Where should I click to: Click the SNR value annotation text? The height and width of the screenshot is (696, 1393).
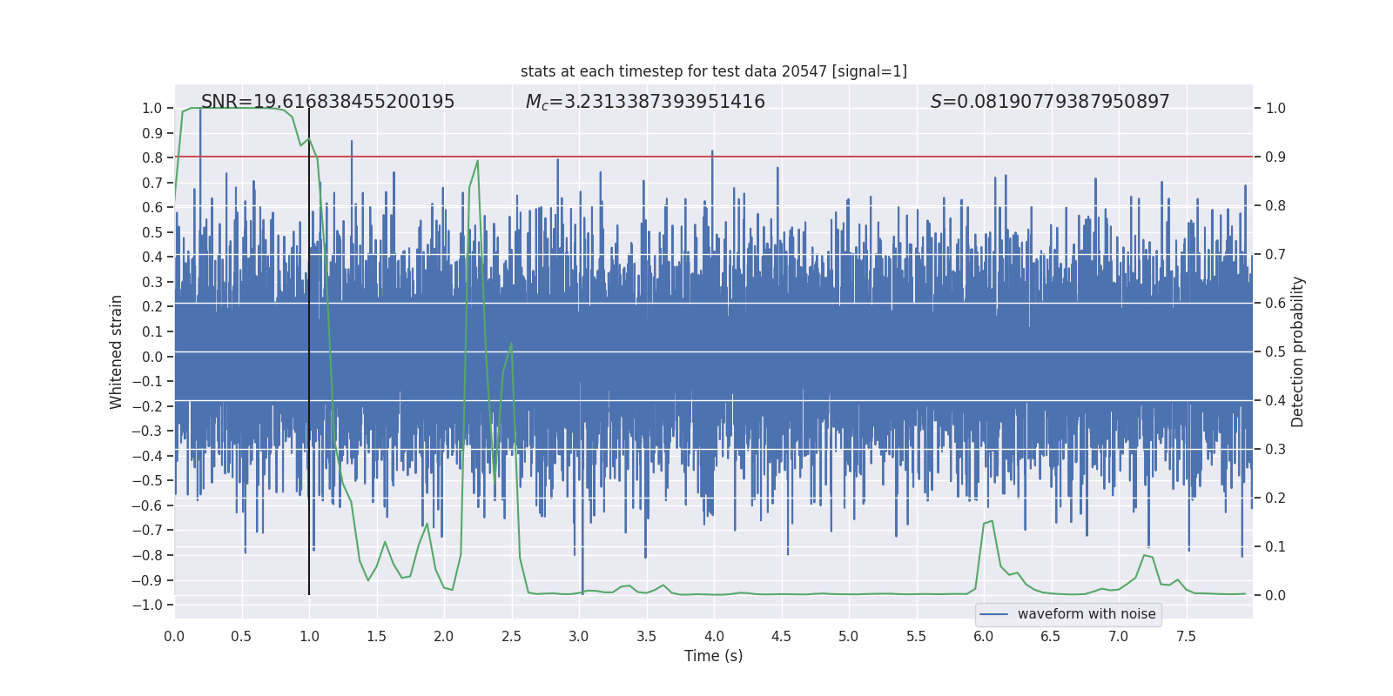pyautogui.click(x=327, y=102)
